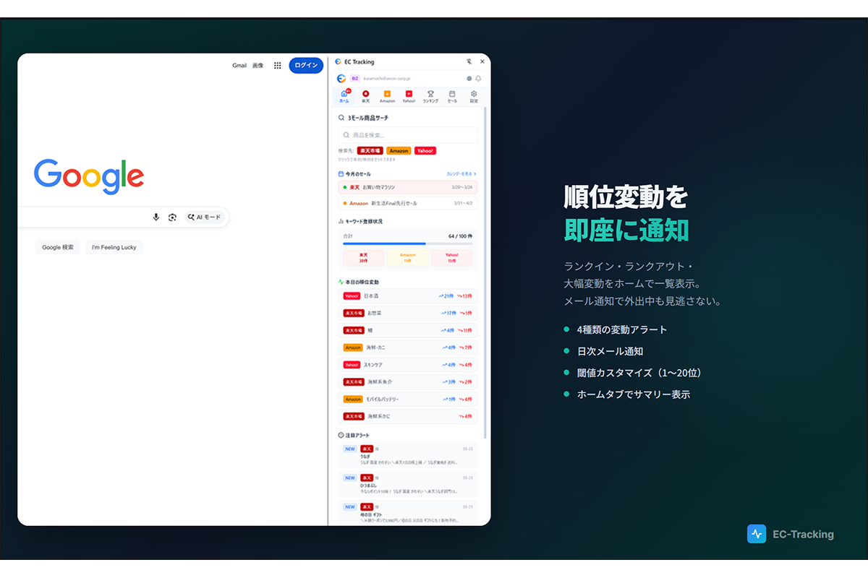Open the ランキング trophy tab
Screen dimensions: 868x578
tap(430, 97)
